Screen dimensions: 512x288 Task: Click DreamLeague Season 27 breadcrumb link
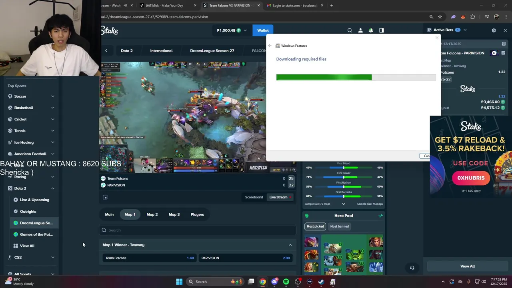pos(212,51)
